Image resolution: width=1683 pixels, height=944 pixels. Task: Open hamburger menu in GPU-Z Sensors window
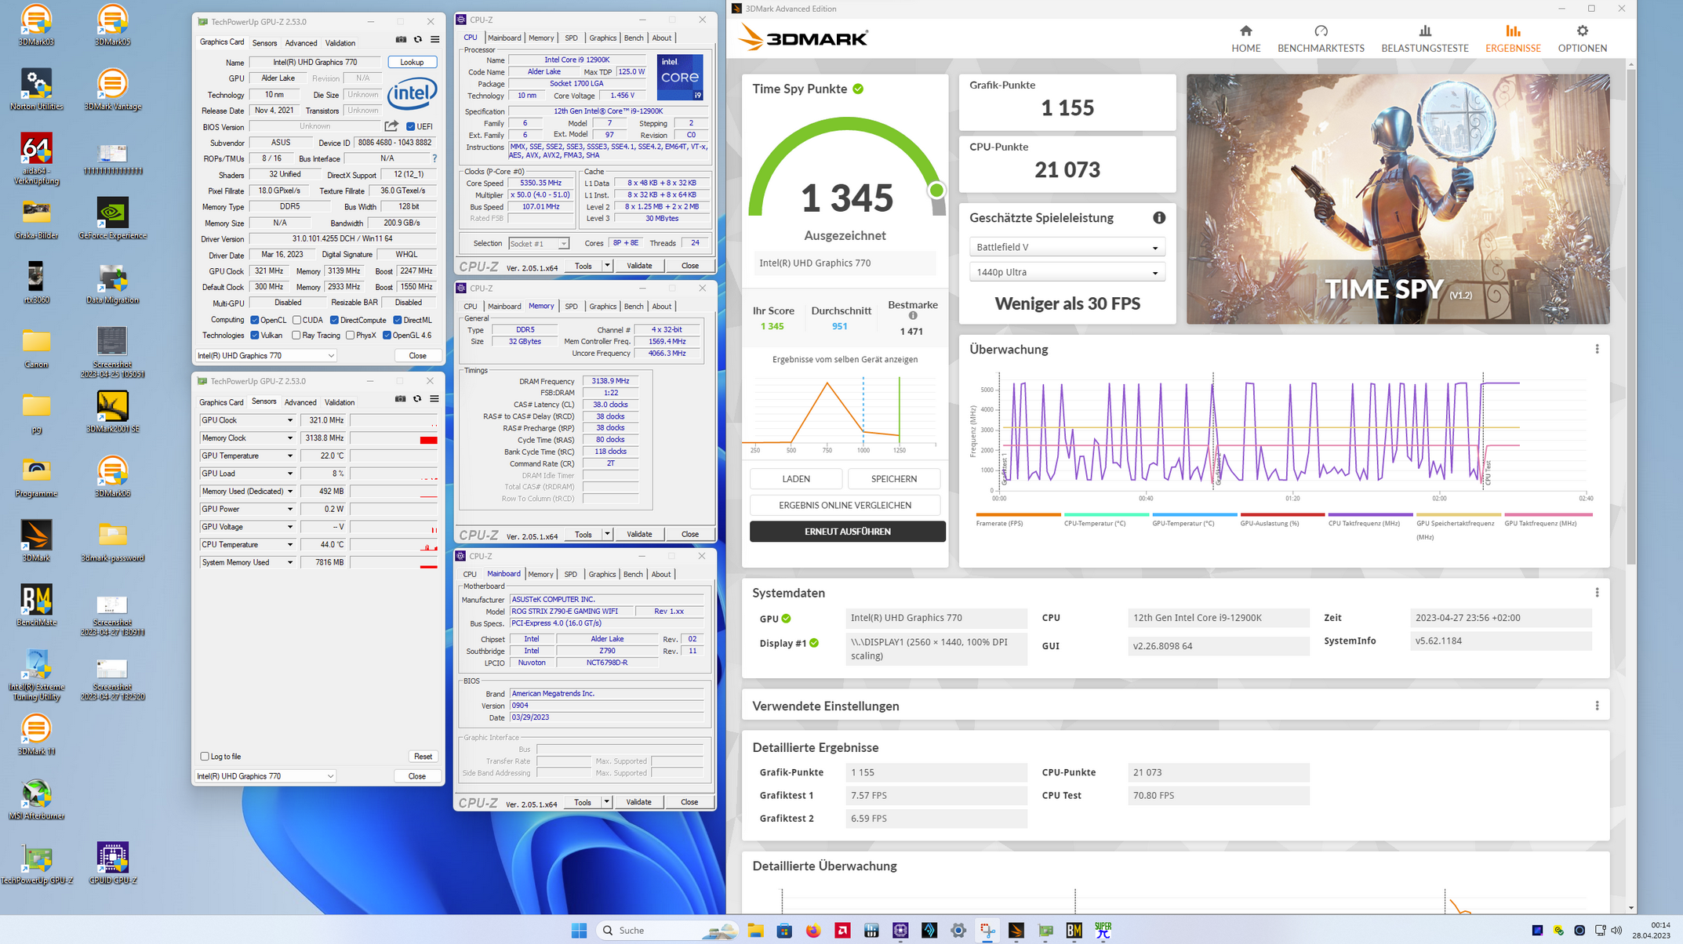(x=434, y=399)
